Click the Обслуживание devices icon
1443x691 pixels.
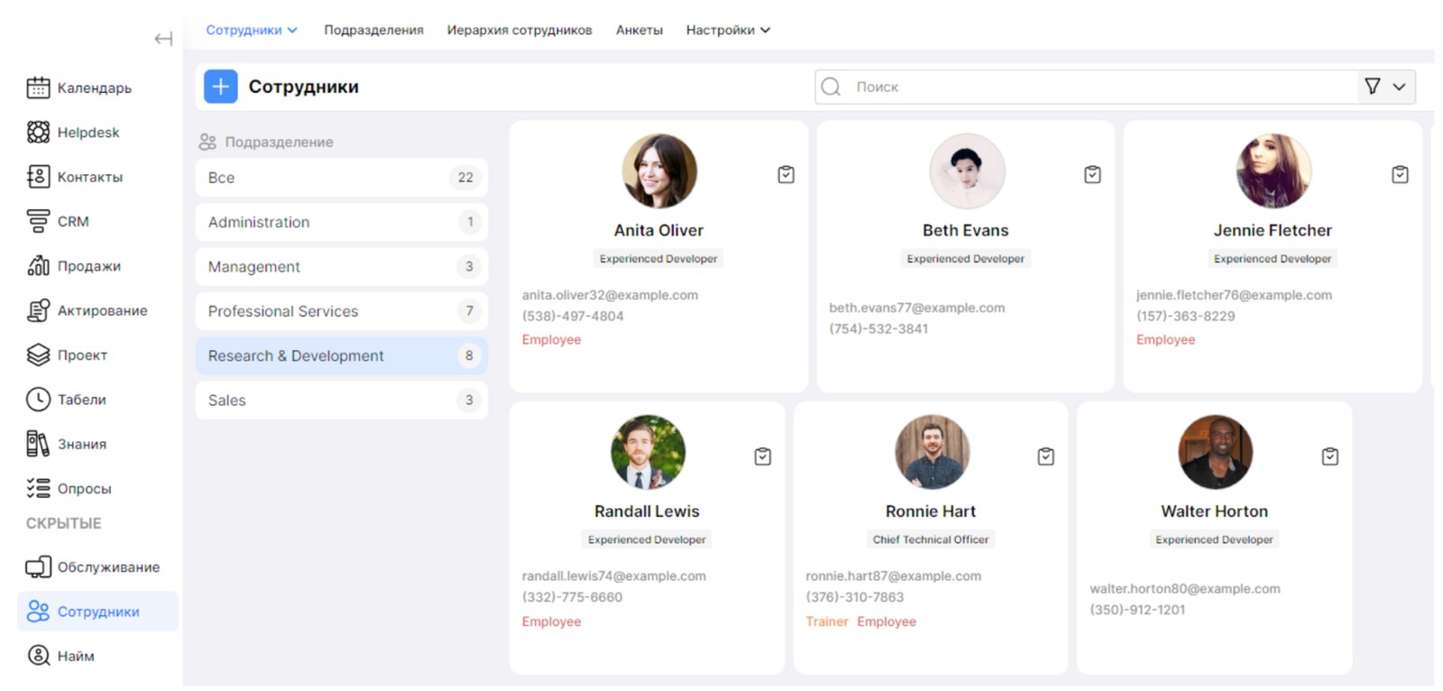pos(38,567)
